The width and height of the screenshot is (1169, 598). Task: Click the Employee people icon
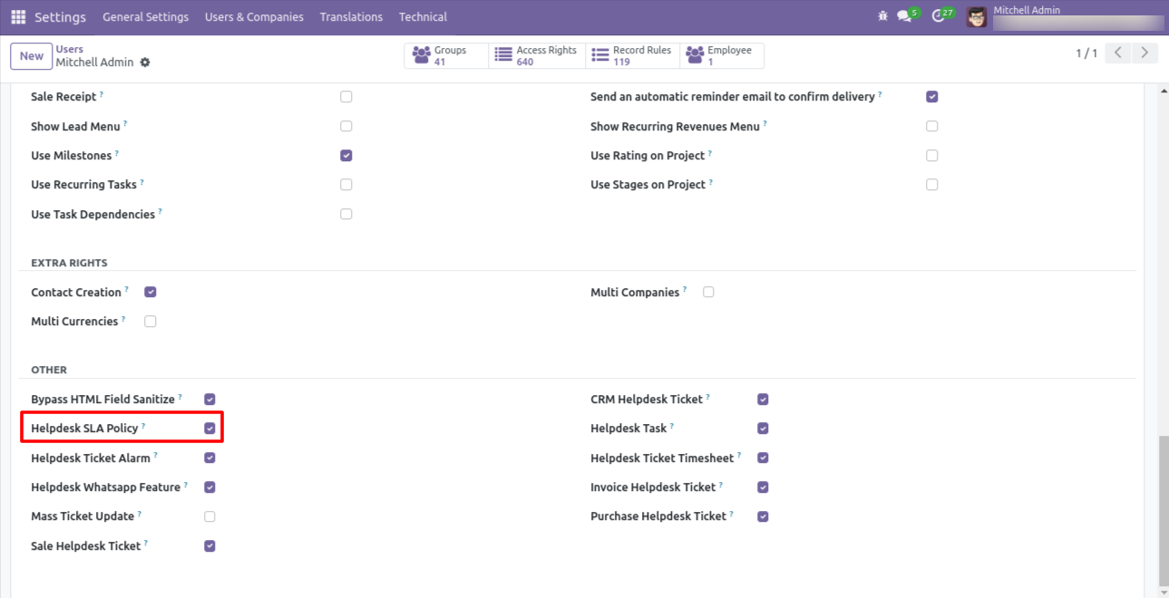point(695,55)
